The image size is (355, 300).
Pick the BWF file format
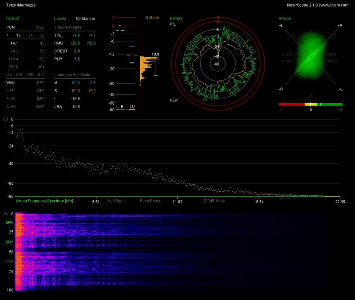pyautogui.click(x=40, y=106)
